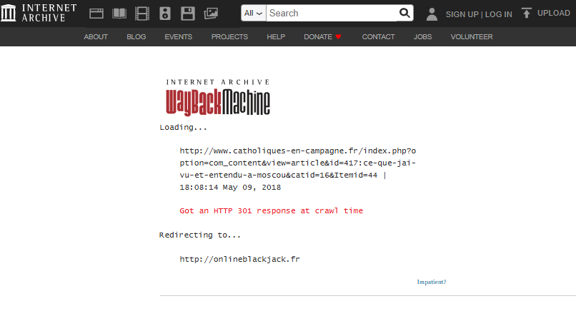Click the catholiques-en-campagne.fr archived URL text

[x=297, y=163]
